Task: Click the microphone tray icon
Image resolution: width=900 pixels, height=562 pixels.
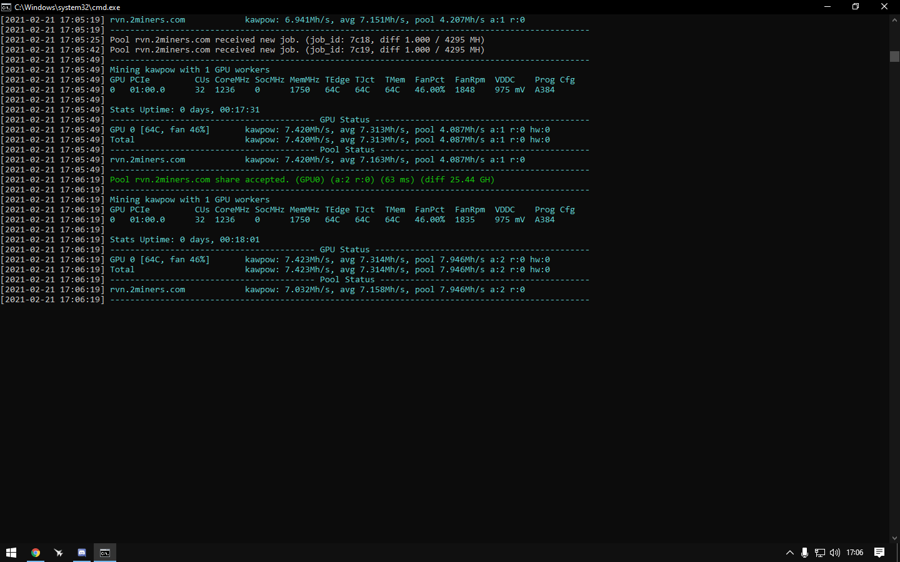Action: [804, 553]
